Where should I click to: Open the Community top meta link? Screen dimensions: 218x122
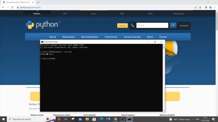tap(178, 14)
